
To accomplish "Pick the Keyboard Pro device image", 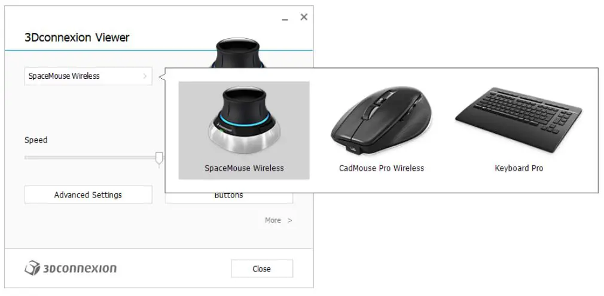I will tap(518, 120).
